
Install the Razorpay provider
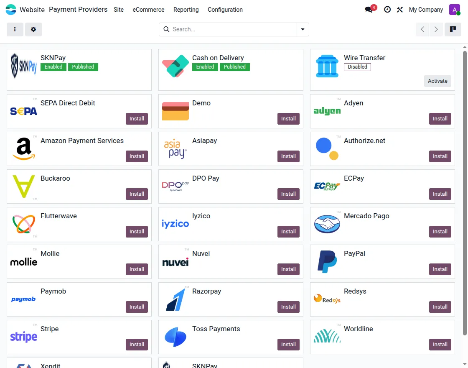[288, 307]
